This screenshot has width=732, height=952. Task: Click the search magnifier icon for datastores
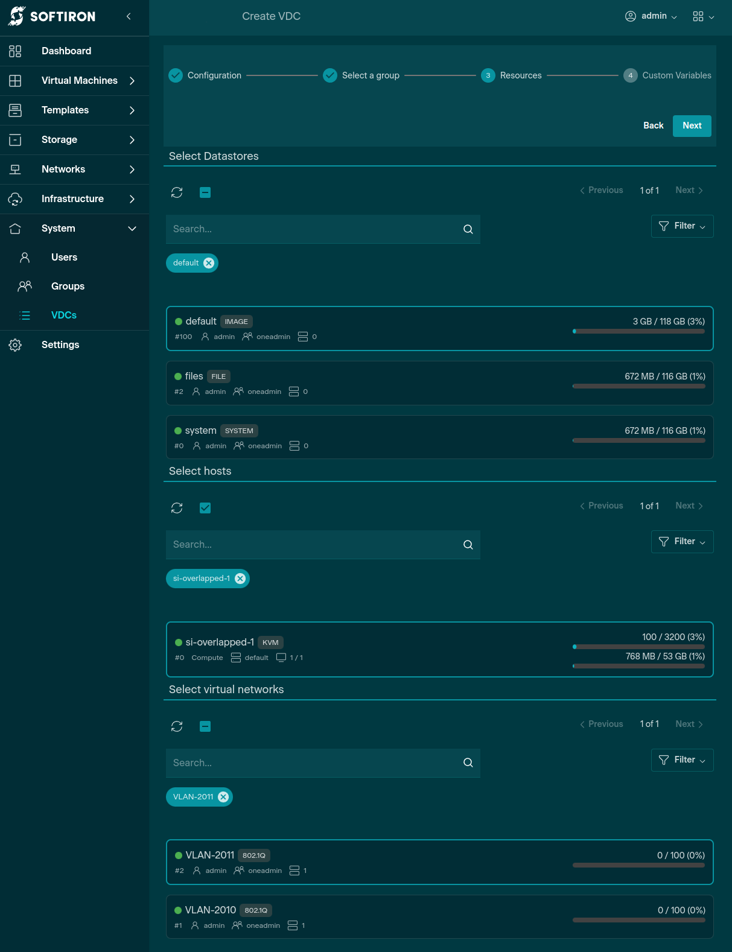coord(468,229)
